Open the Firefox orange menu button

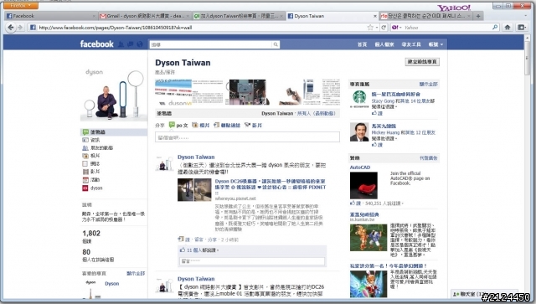pyautogui.click(x=20, y=6)
